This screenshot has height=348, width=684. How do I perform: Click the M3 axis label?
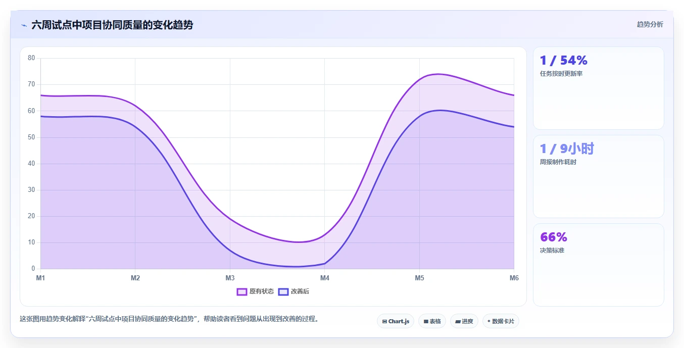pos(230,278)
